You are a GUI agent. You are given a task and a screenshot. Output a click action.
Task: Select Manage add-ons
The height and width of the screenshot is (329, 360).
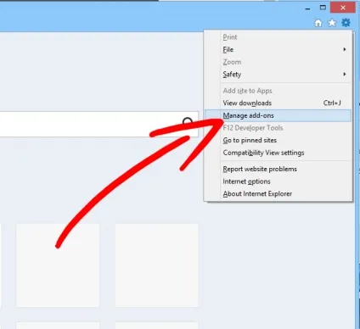278,115
